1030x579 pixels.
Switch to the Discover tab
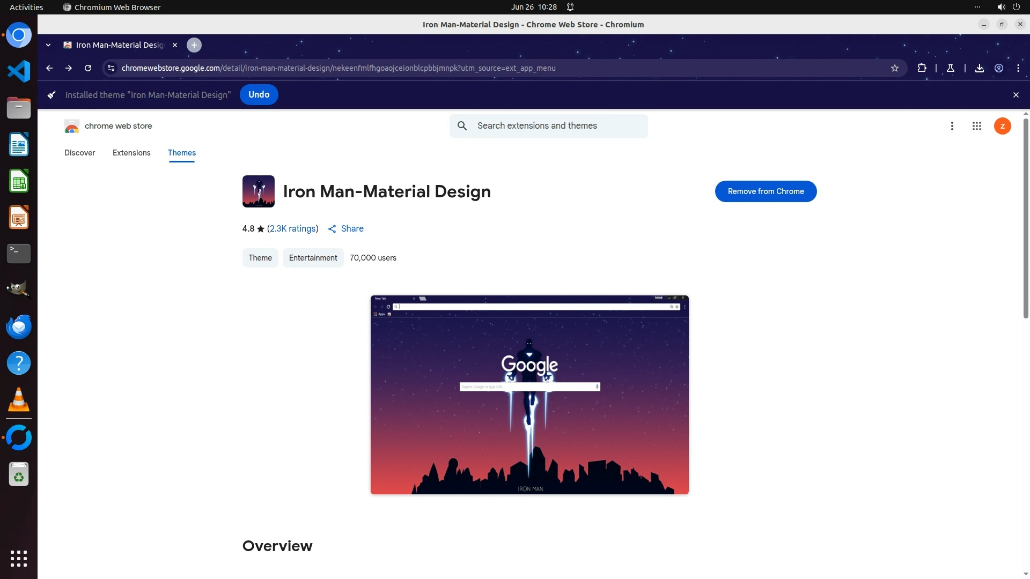click(x=79, y=153)
